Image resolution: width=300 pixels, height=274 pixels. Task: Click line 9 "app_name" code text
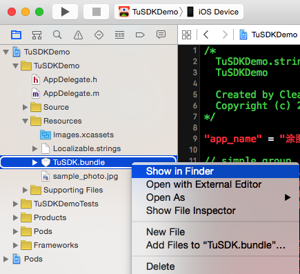coord(233,139)
